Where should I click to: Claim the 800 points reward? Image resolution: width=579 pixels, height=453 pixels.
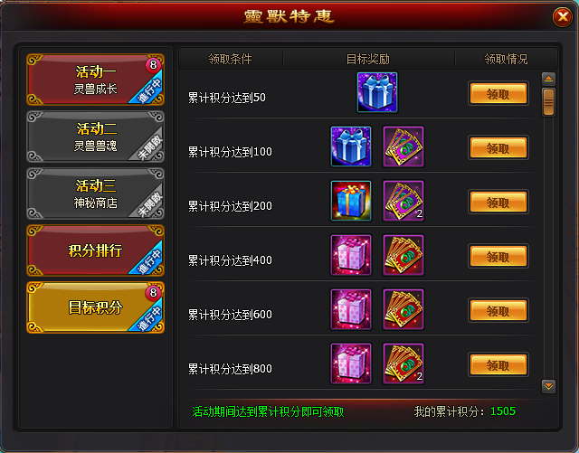pos(498,364)
